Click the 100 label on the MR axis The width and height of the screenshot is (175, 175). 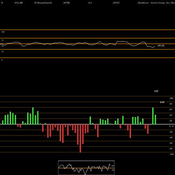click(171, 98)
